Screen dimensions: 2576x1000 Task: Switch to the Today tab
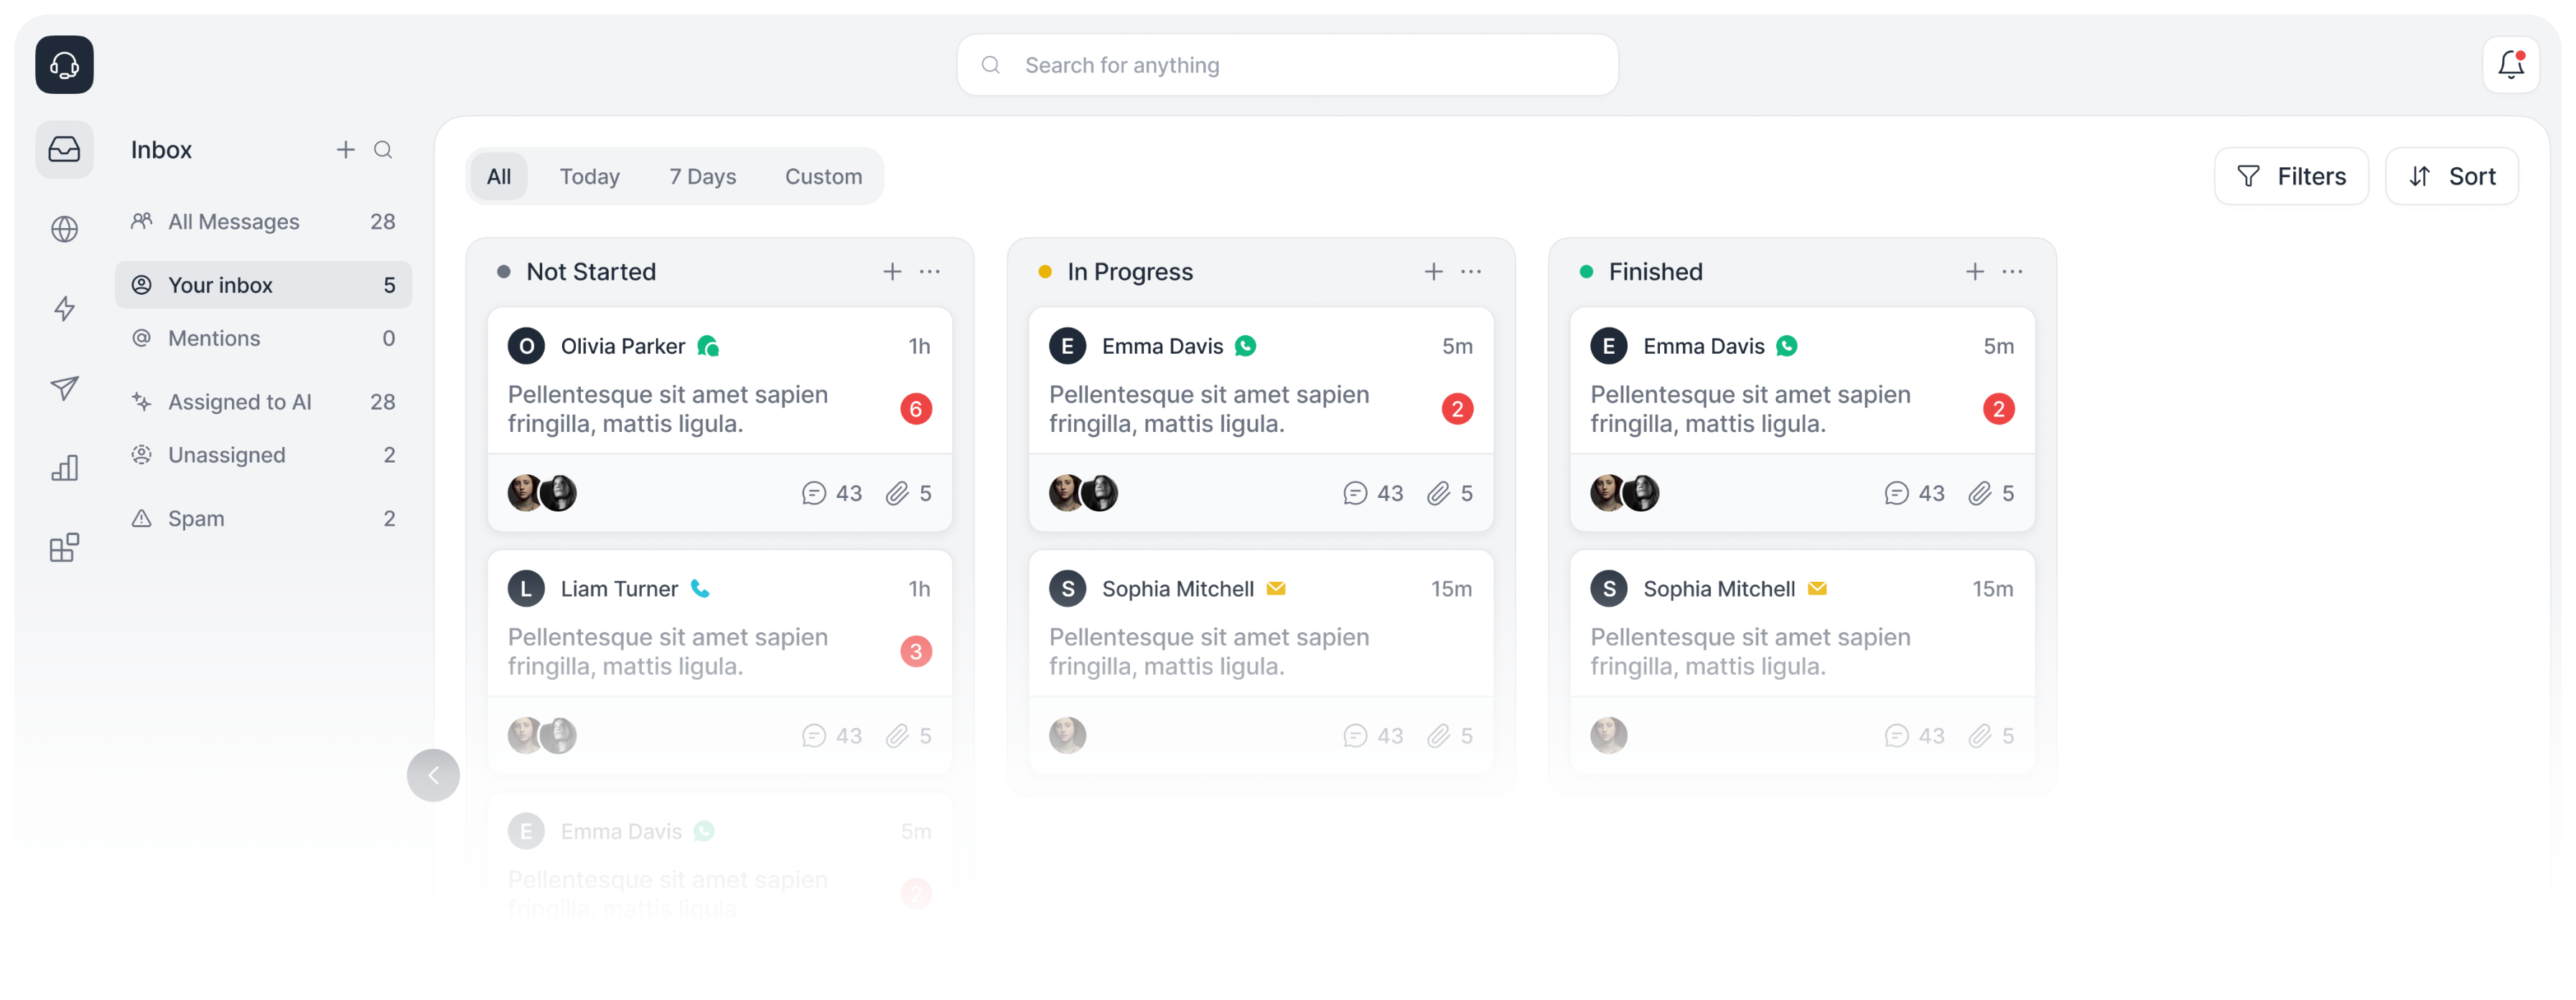point(589,176)
